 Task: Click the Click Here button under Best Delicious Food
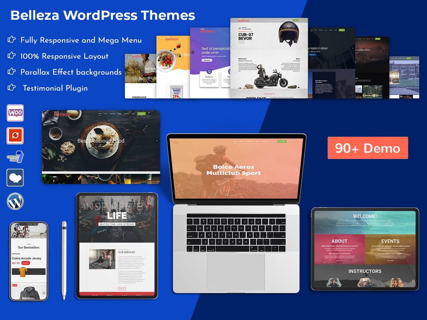[x=101, y=146]
